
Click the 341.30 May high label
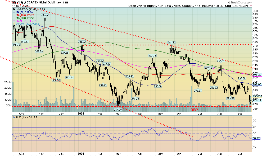(171, 42)
